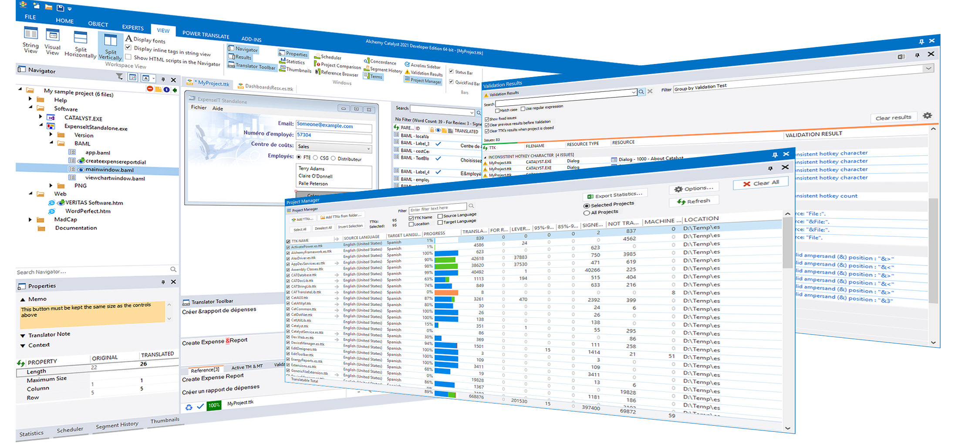Open Project Comparison from ribbon
The image size is (958, 444).
pyautogui.click(x=337, y=65)
